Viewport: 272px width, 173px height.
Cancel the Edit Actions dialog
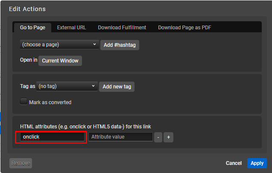click(234, 163)
